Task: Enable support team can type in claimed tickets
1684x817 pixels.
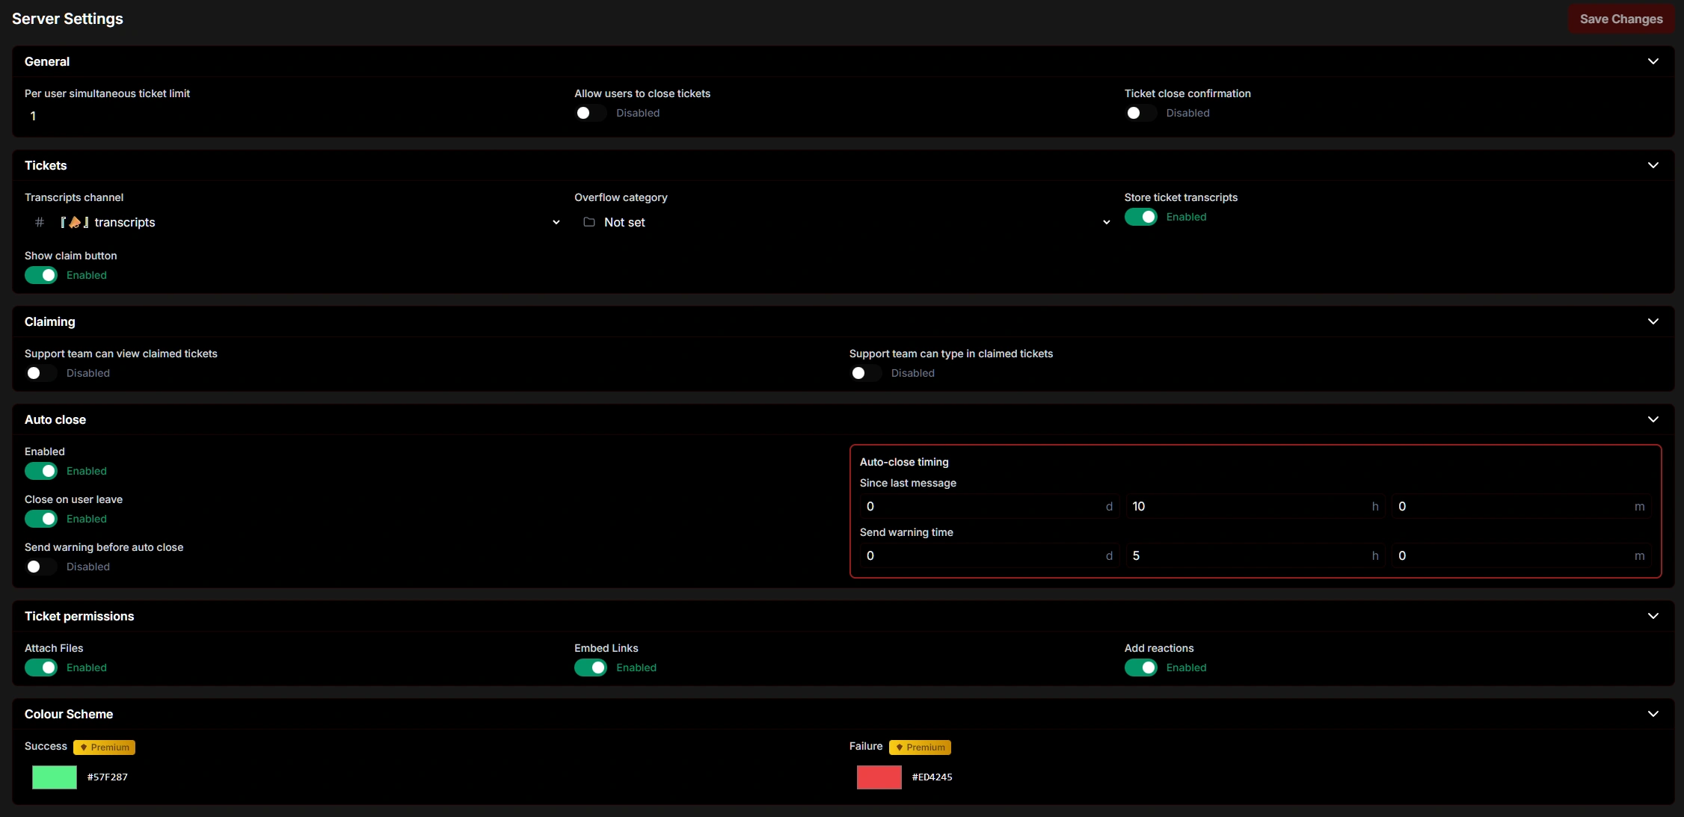Action: [x=866, y=373]
